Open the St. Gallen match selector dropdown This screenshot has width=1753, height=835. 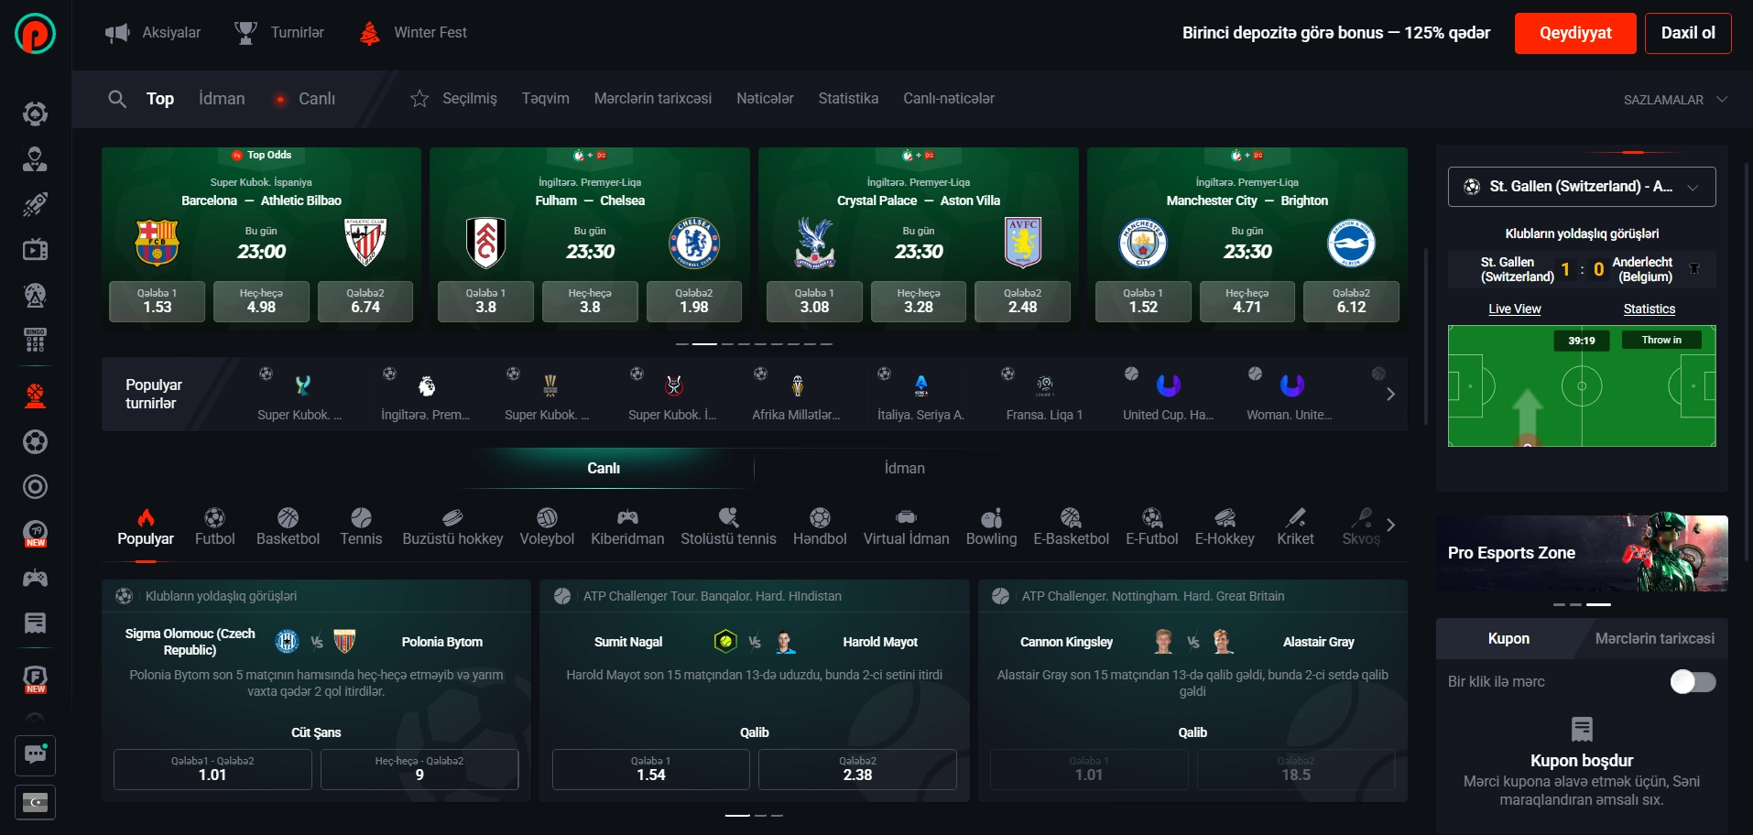pyautogui.click(x=1581, y=187)
